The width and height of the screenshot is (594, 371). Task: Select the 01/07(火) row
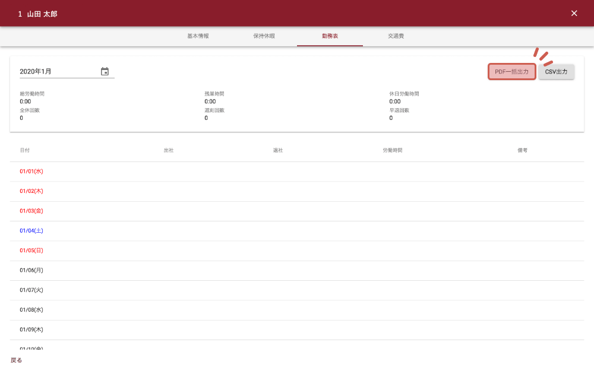[x=31, y=290]
